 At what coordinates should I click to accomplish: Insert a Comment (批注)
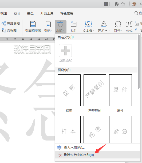tap(74, 26)
